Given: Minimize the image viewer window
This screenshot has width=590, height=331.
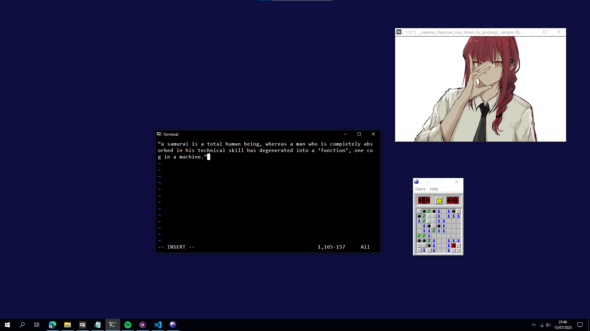Looking at the screenshot, I should (x=531, y=32).
